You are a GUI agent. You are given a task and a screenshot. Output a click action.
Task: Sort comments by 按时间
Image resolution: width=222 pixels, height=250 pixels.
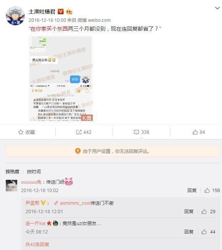[34, 171]
